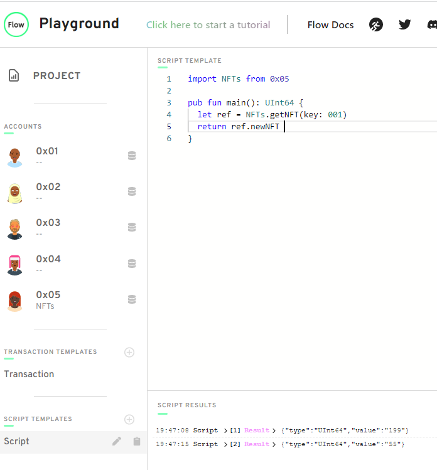The width and height of the screenshot is (437, 470).
Task: Open storage icon for account 0x03
Action: (x=132, y=227)
